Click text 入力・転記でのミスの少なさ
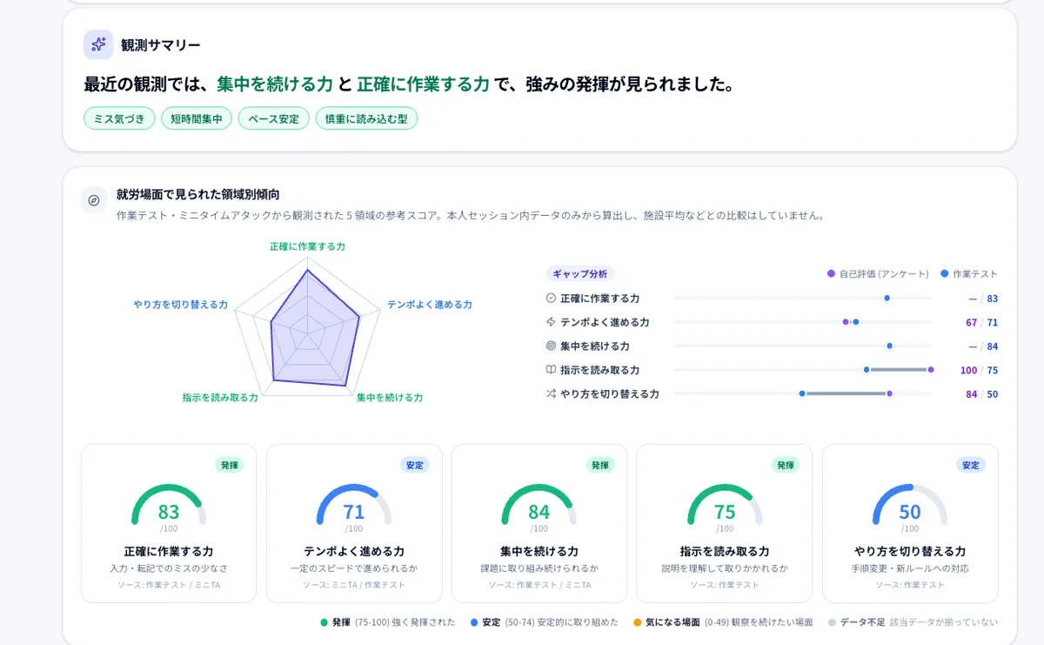This screenshot has height=645, width=1044. [x=169, y=568]
